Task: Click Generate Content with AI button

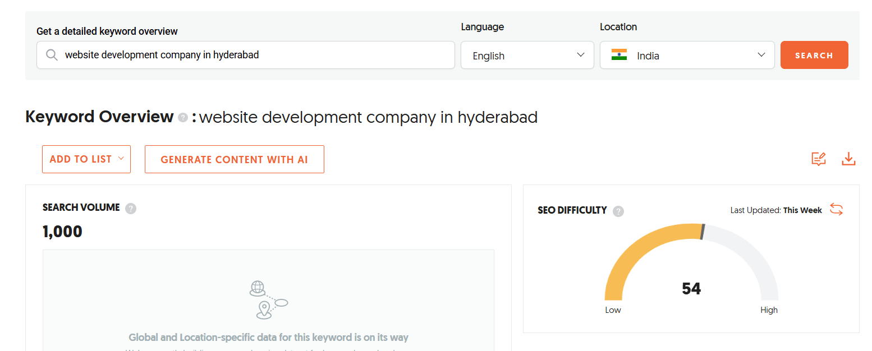Action: (x=235, y=159)
